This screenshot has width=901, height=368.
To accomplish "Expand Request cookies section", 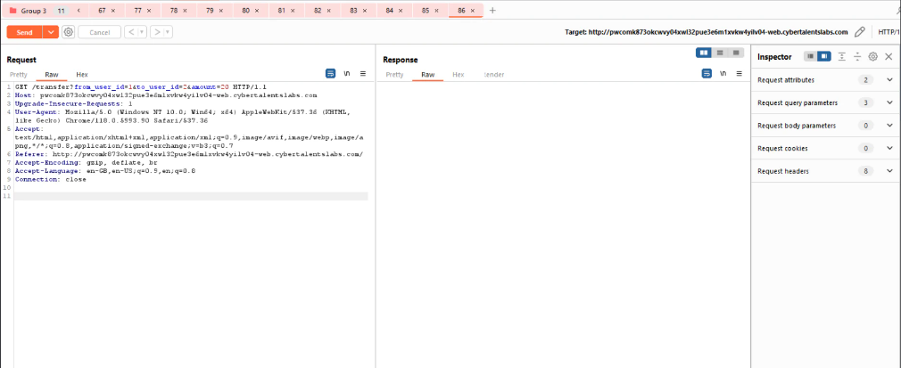I will [x=889, y=148].
